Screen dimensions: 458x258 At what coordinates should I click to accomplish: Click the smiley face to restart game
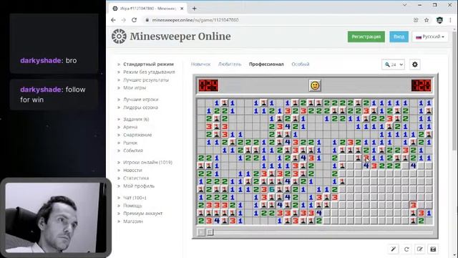coord(315,86)
